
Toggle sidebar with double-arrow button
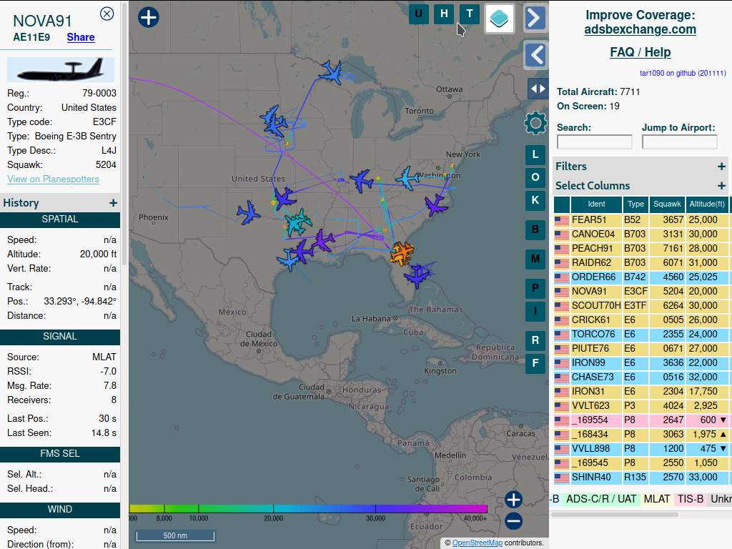pyautogui.click(x=538, y=89)
